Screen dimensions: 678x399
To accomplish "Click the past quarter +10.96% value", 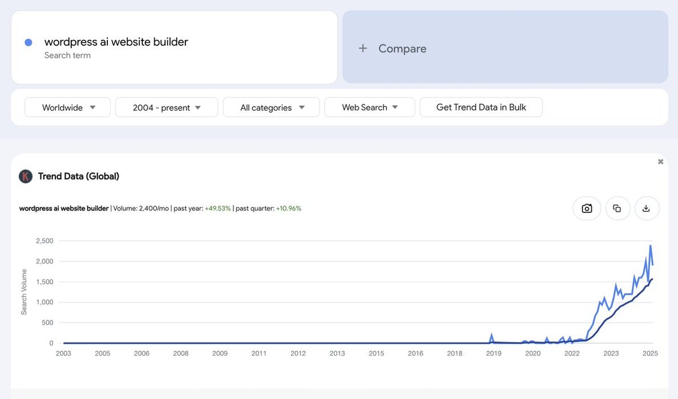I will coord(288,209).
